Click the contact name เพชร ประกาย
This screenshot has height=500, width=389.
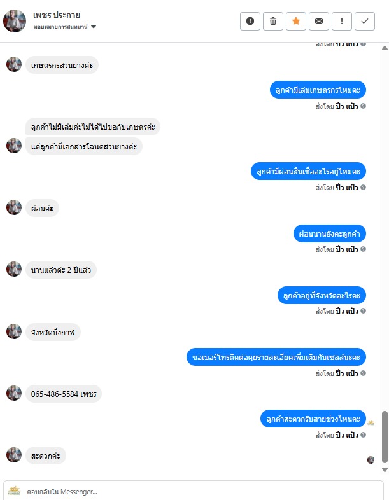pyautogui.click(x=57, y=15)
